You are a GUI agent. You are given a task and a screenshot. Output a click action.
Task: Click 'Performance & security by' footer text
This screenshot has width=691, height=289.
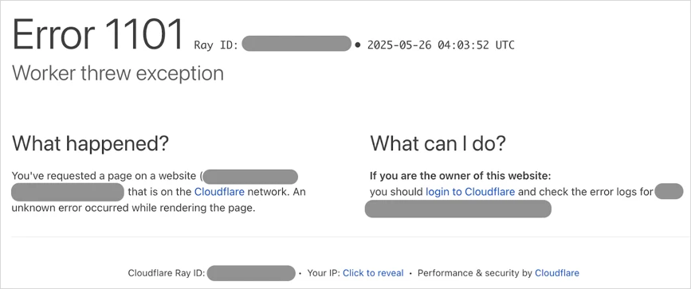tap(475, 273)
